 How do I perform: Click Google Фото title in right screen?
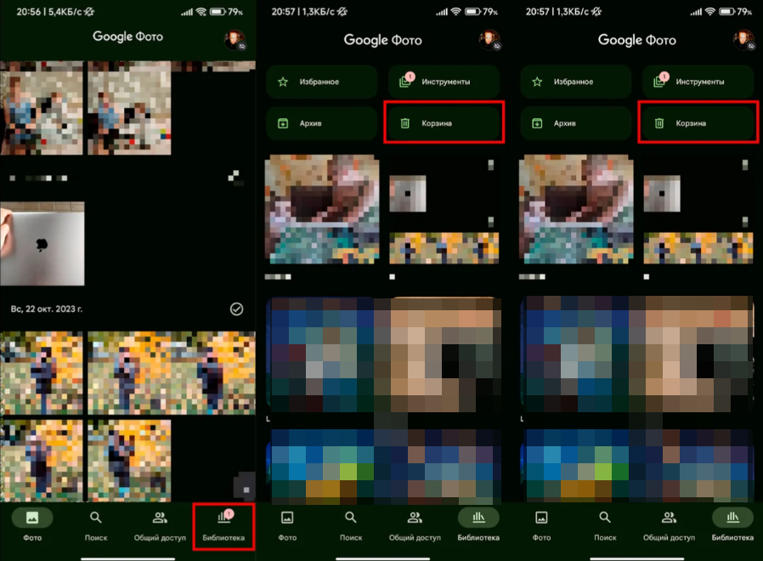[636, 40]
